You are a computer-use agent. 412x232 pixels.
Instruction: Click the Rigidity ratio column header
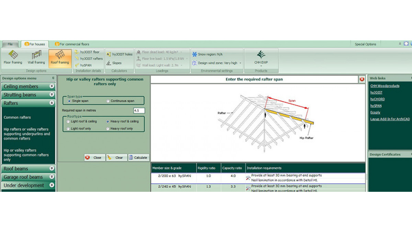point(208,168)
